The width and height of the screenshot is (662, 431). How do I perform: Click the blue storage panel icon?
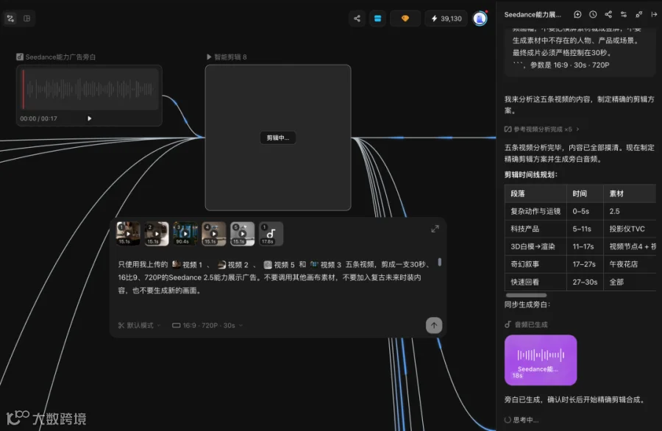[377, 18]
